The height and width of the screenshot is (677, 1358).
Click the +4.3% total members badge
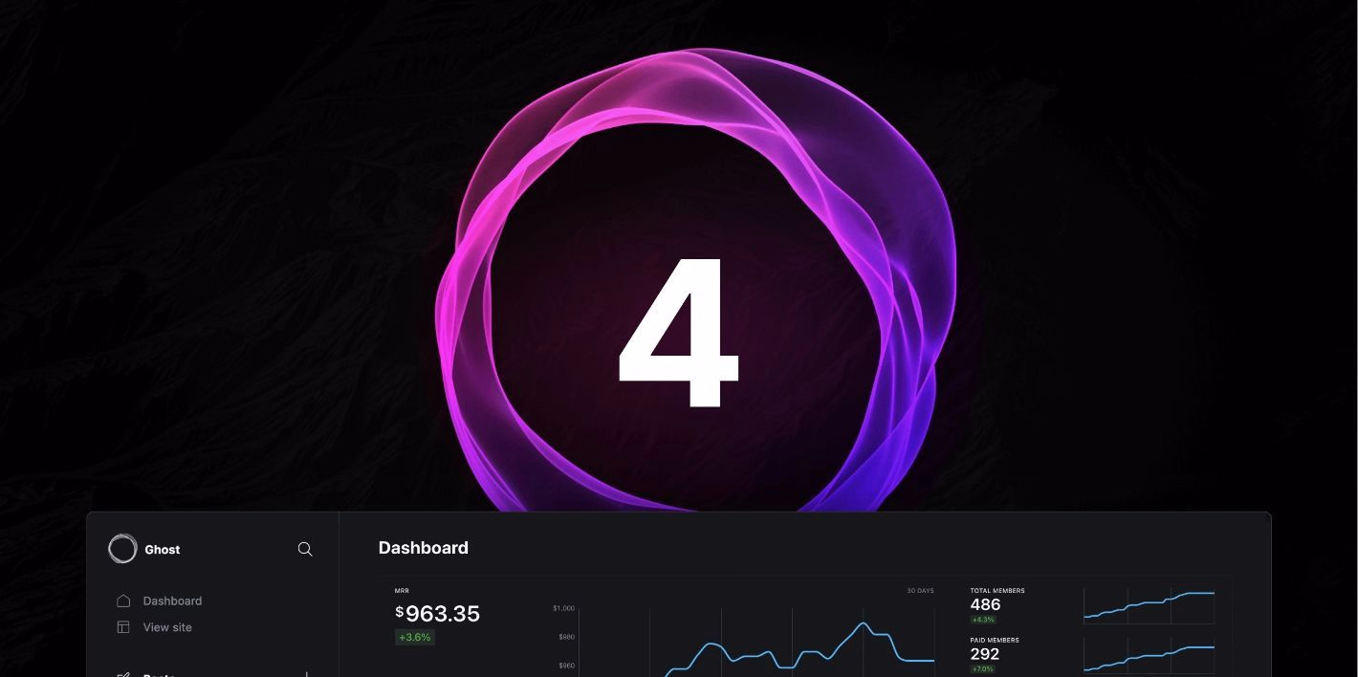(983, 620)
